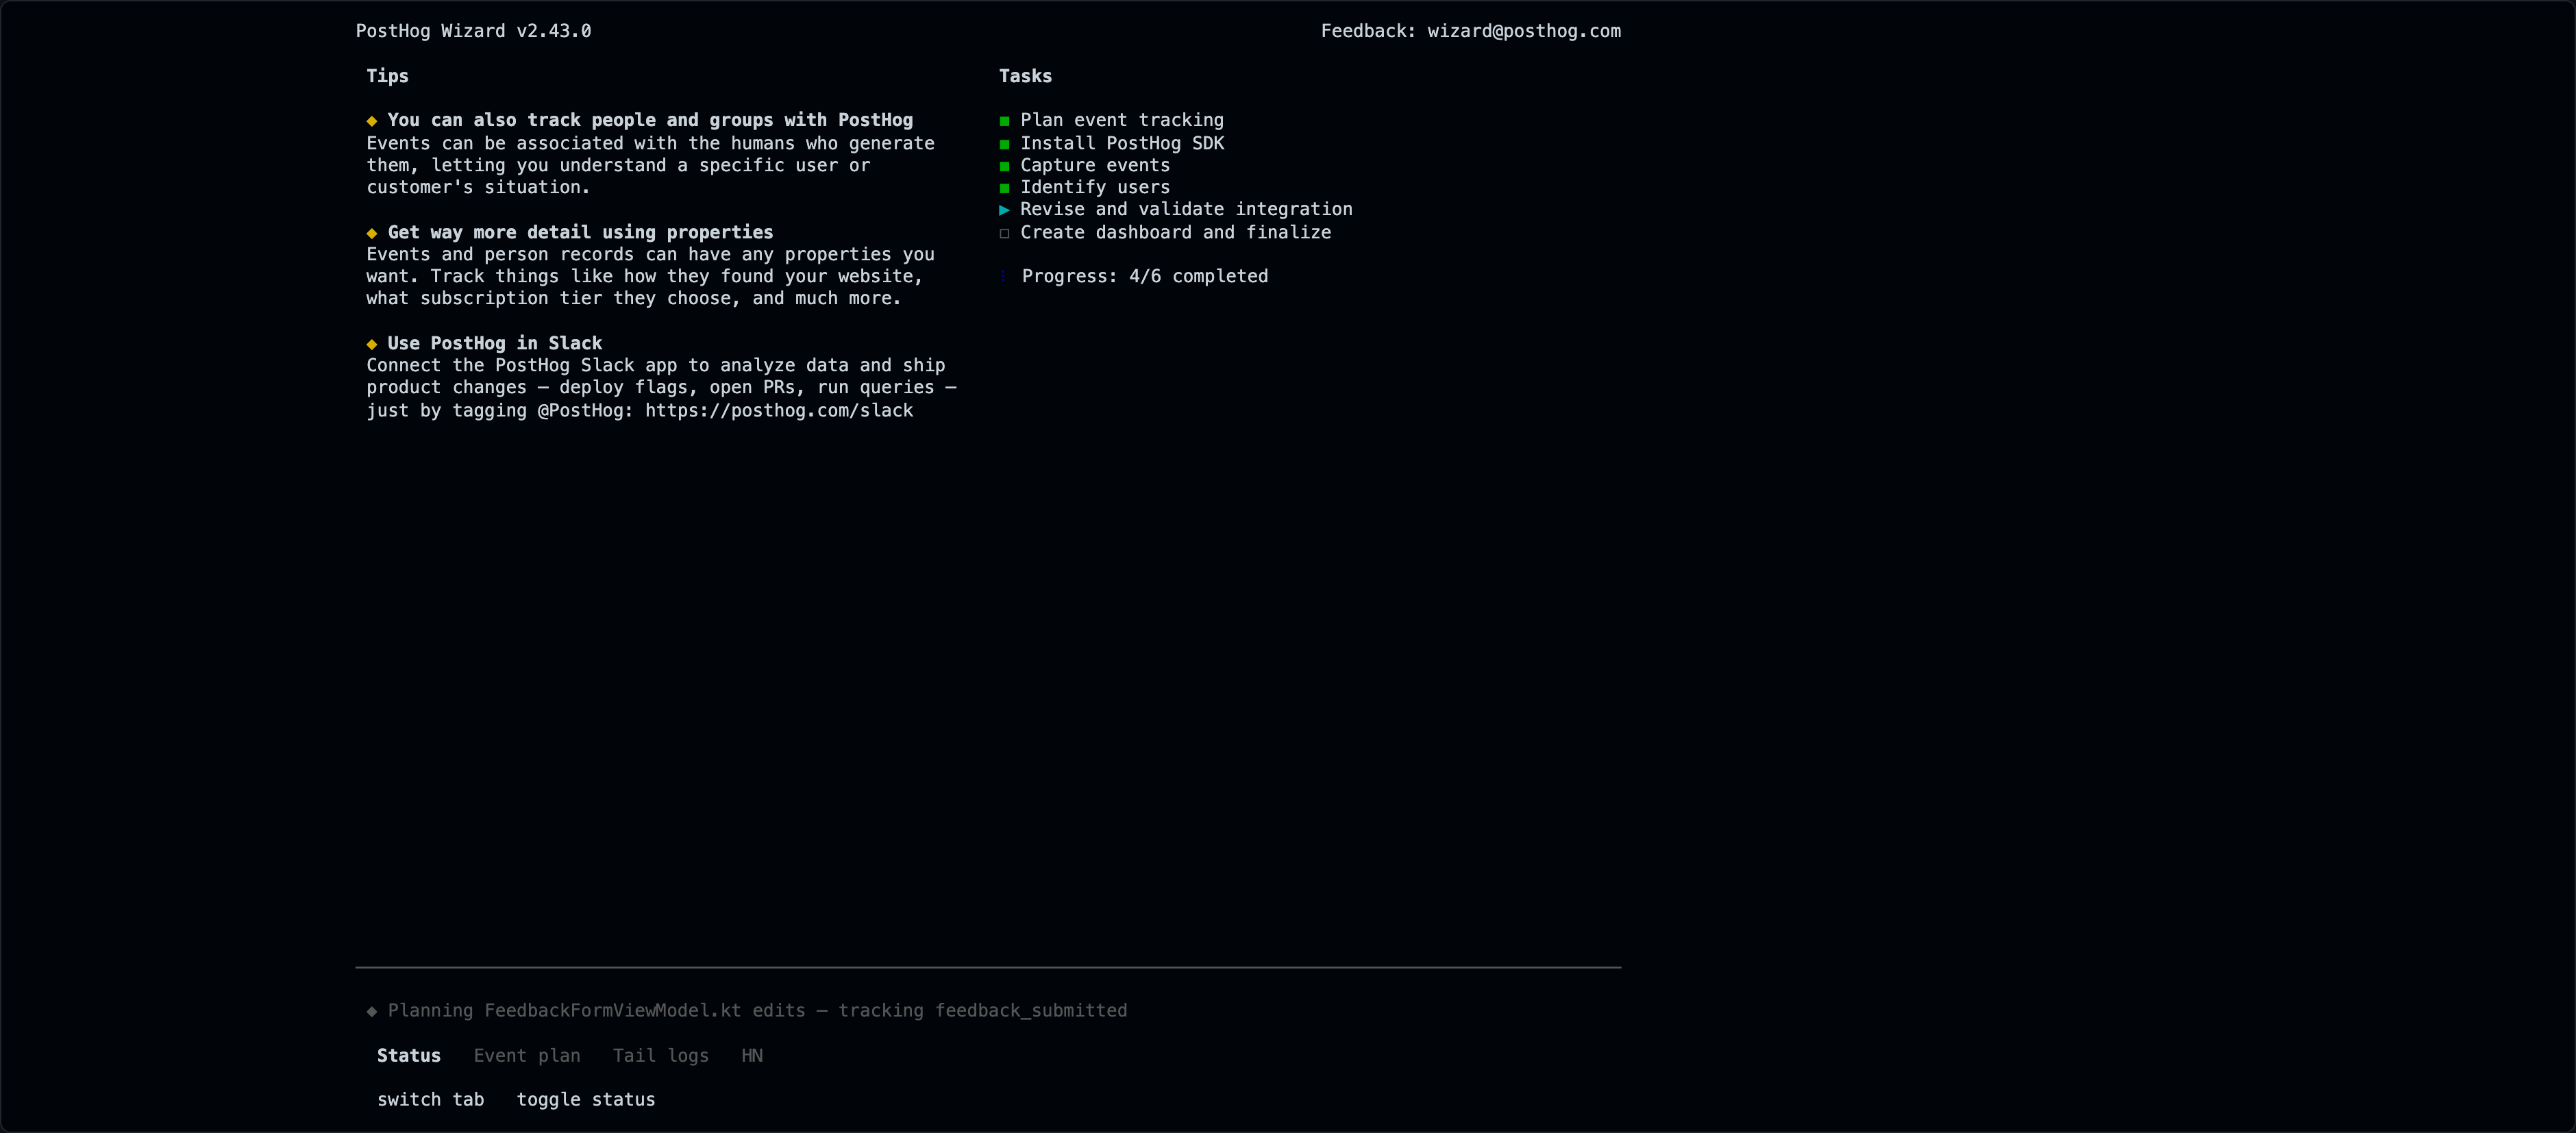Select 'Revise and validate integration' task text
Image resolution: width=2576 pixels, height=1133 pixels.
[1186, 209]
